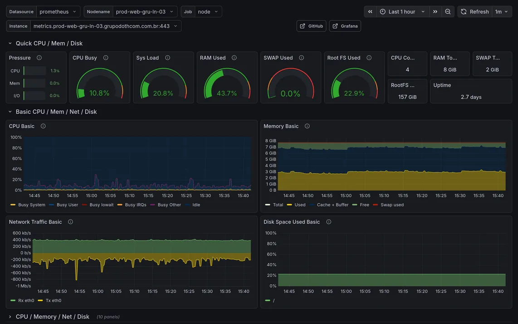Open the Datasource prometheus dropdown
Image resolution: width=518 pixels, height=324 pixels.
pos(58,12)
